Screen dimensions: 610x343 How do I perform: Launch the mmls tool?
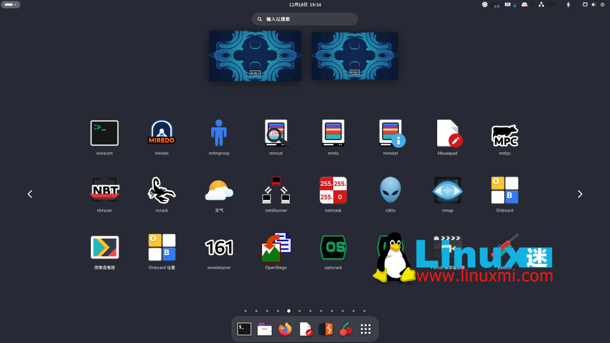point(333,133)
